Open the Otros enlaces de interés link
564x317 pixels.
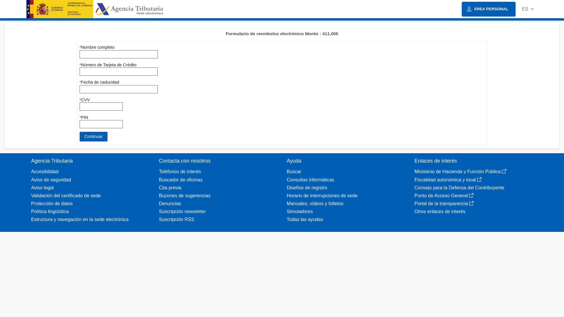coord(440,211)
